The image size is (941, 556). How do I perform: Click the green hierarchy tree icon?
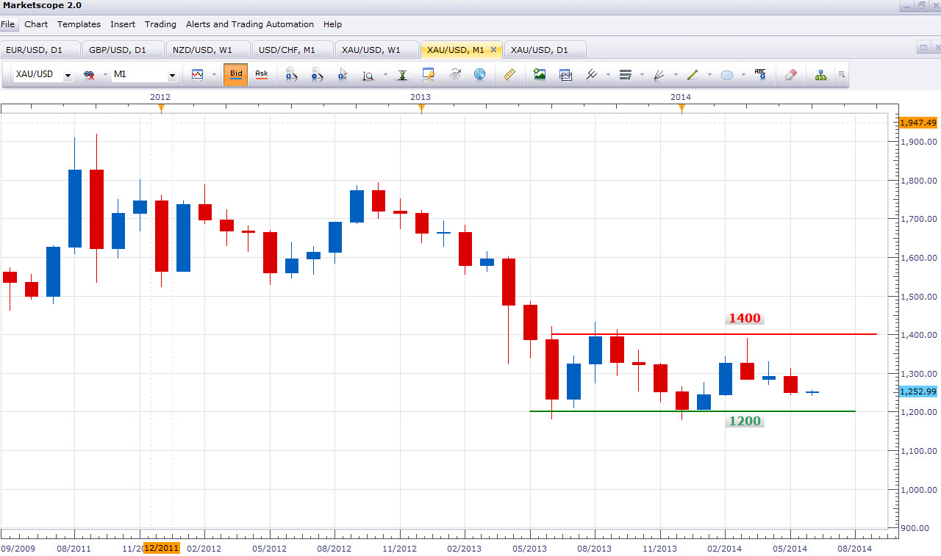820,75
